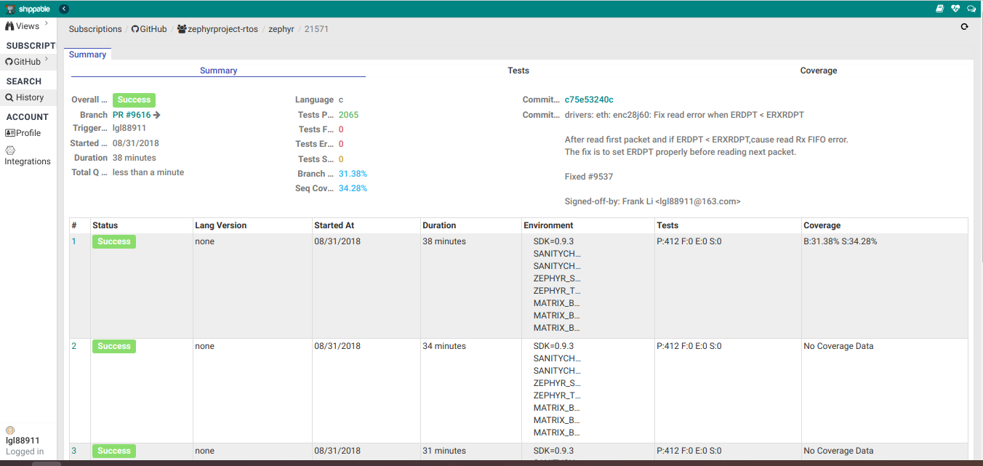Click the build number 21571 breadcrumb
Viewport: 983px width, 466px height.
pyautogui.click(x=316, y=29)
